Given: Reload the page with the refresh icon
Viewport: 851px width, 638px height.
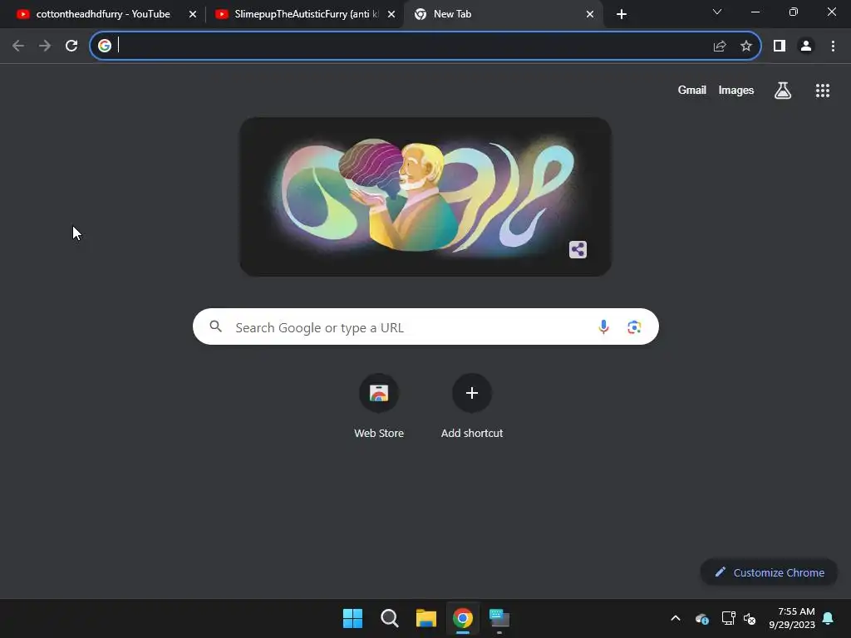Looking at the screenshot, I should tap(71, 46).
